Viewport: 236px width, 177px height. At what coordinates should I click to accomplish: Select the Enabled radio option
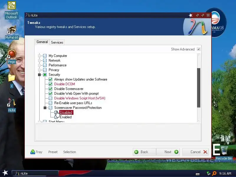click(56, 117)
